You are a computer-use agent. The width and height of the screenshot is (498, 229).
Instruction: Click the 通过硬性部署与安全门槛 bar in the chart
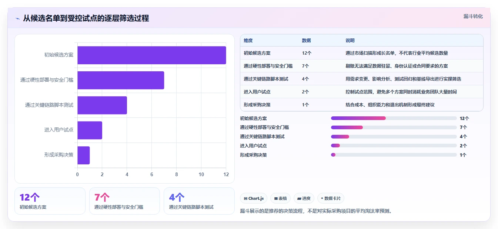tap(121, 80)
